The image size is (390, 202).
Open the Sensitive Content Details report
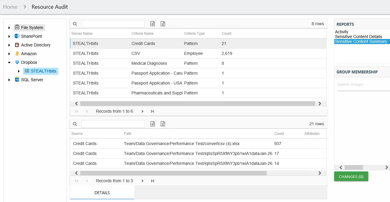(358, 37)
